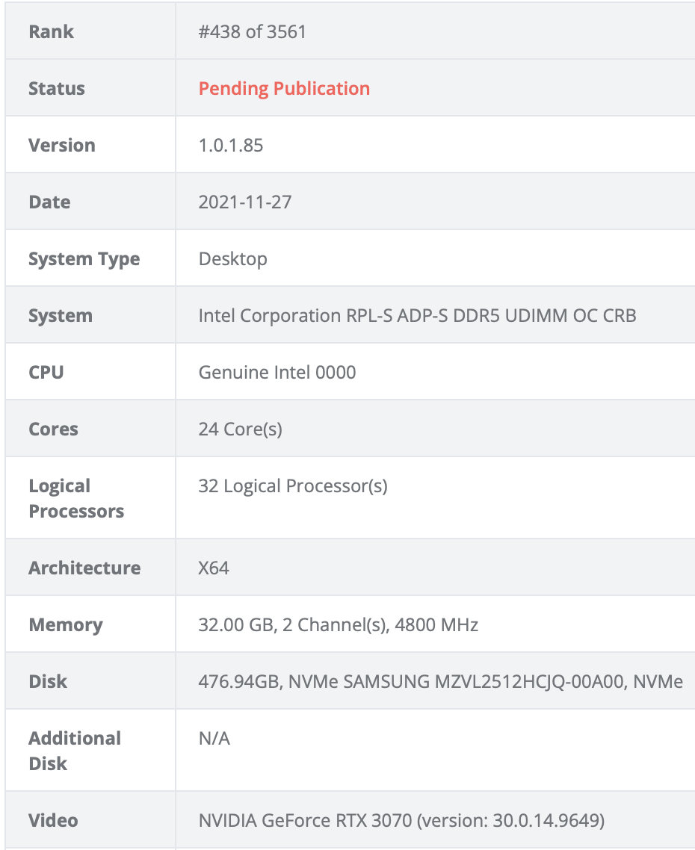Viewport: 695px width, 850px height.
Task: Click the Video row label
Action: click(x=53, y=820)
